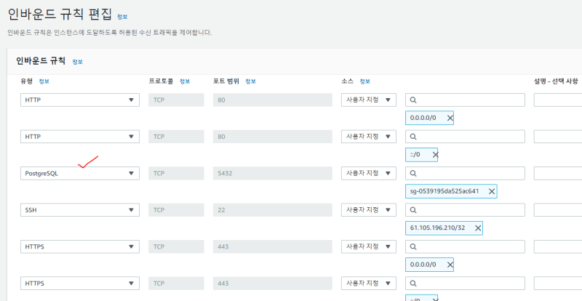Click the search icon in the PostgreSQL source field
This screenshot has width=582, height=301.
(x=412, y=174)
